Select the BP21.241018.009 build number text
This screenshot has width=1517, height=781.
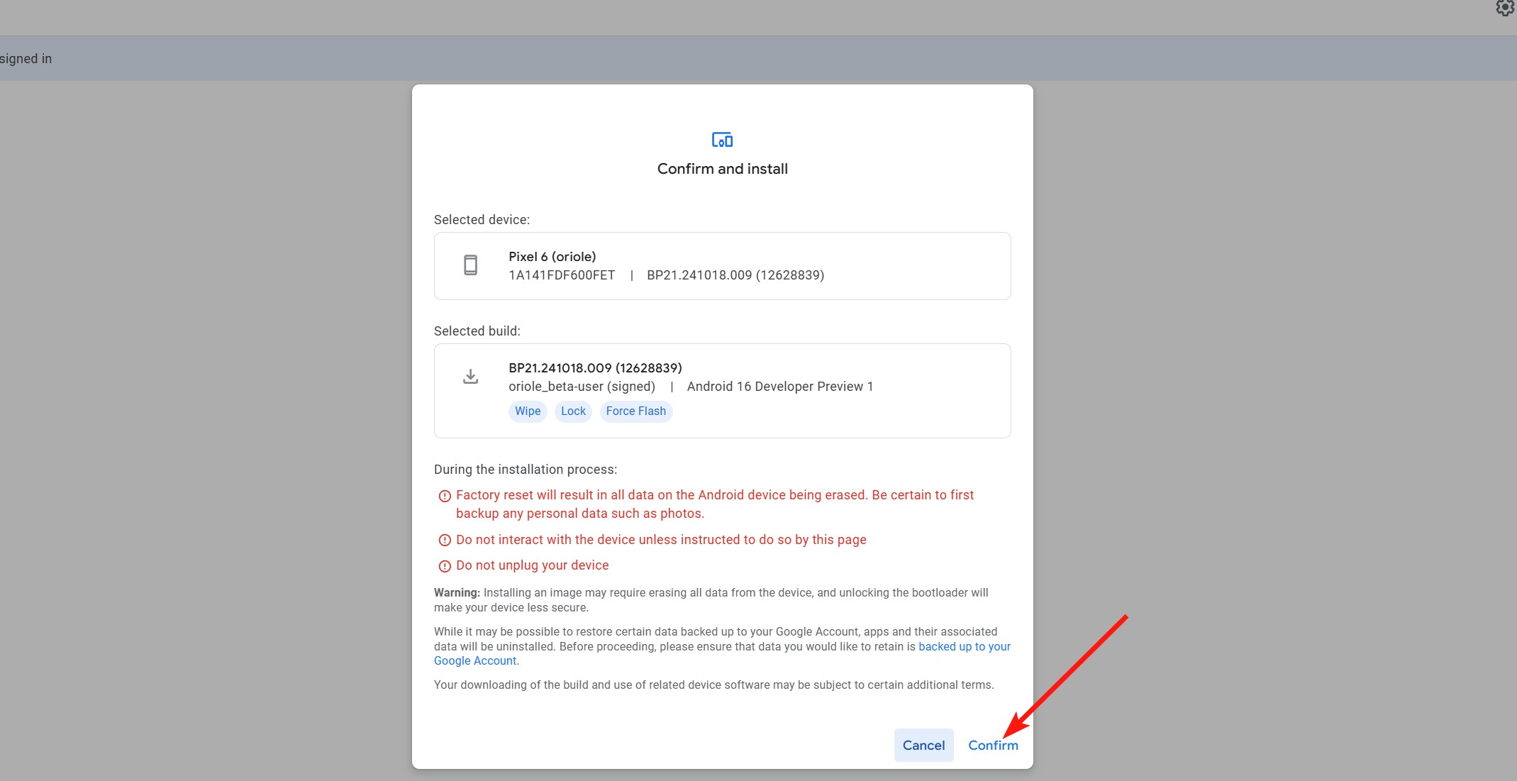[595, 367]
